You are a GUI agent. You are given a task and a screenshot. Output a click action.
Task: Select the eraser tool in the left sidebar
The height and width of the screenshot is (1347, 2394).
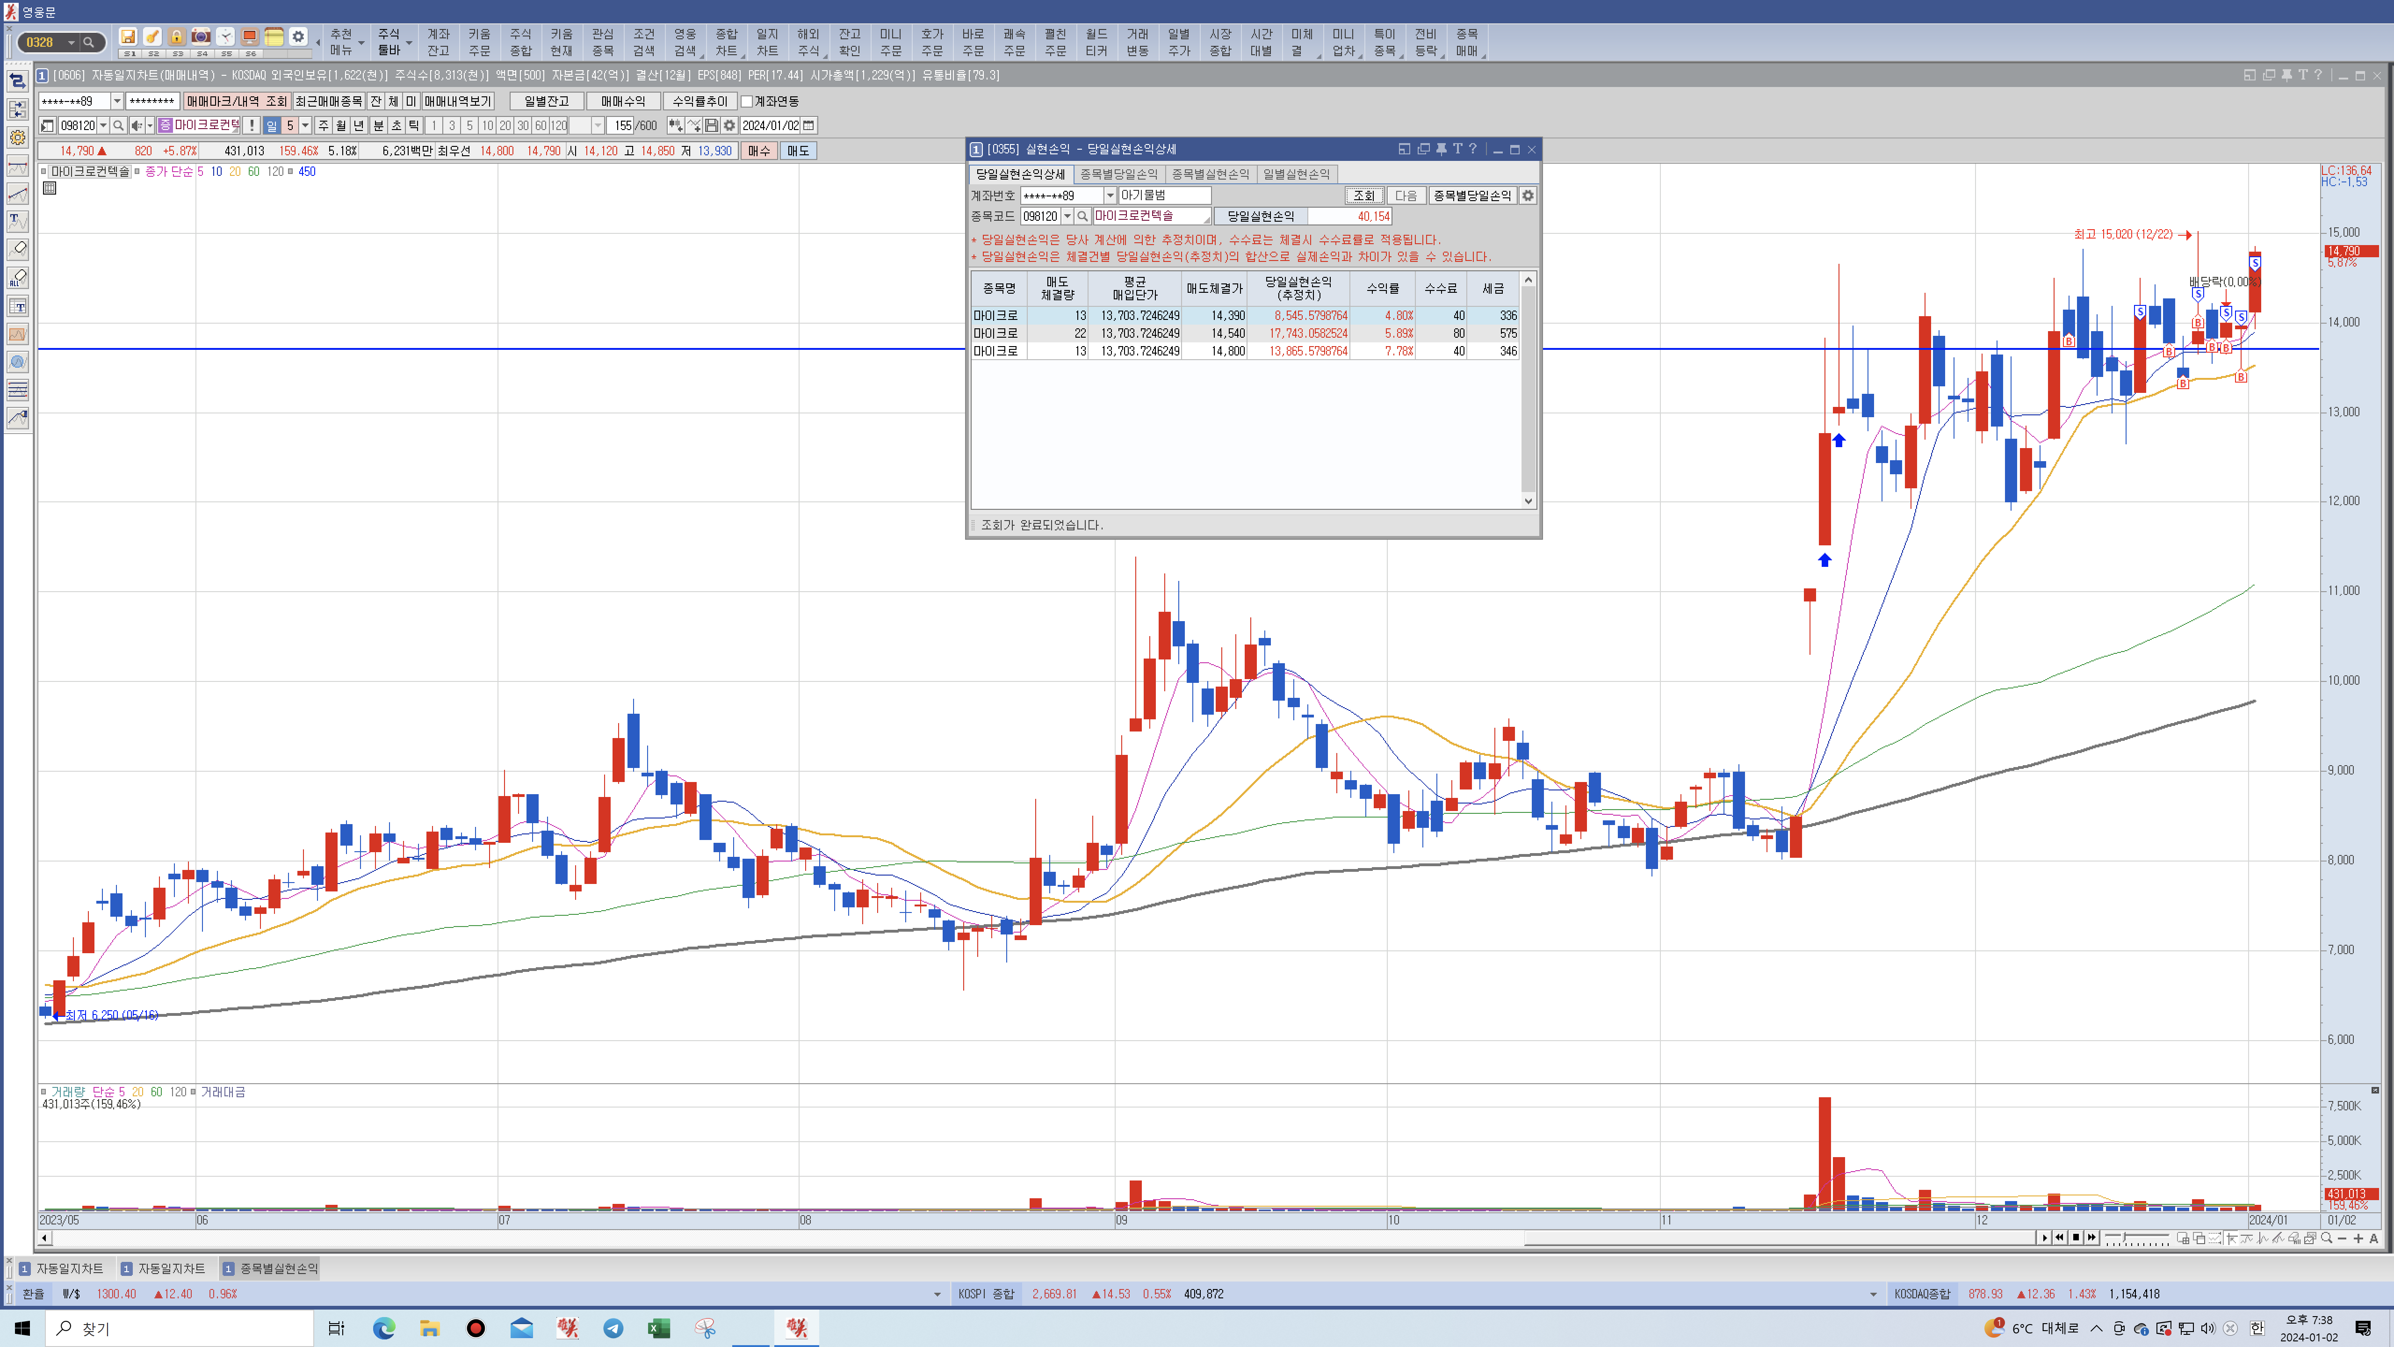tap(18, 249)
